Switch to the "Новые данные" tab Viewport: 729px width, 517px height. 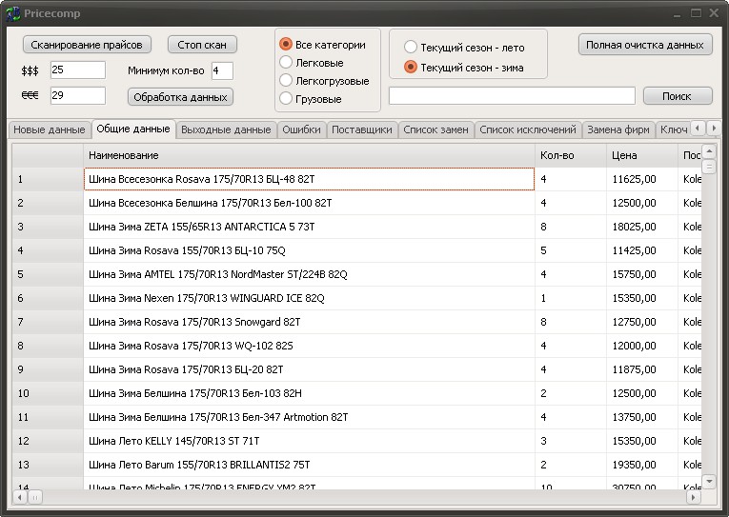[x=49, y=129]
